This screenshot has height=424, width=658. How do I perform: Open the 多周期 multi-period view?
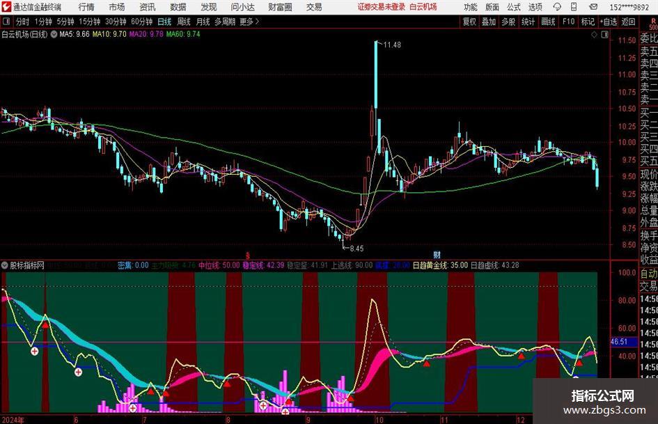tap(225, 22)
